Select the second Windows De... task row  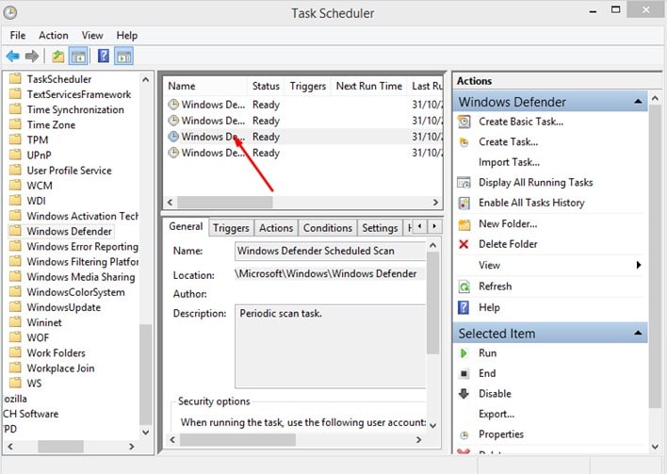click(303, 121)
